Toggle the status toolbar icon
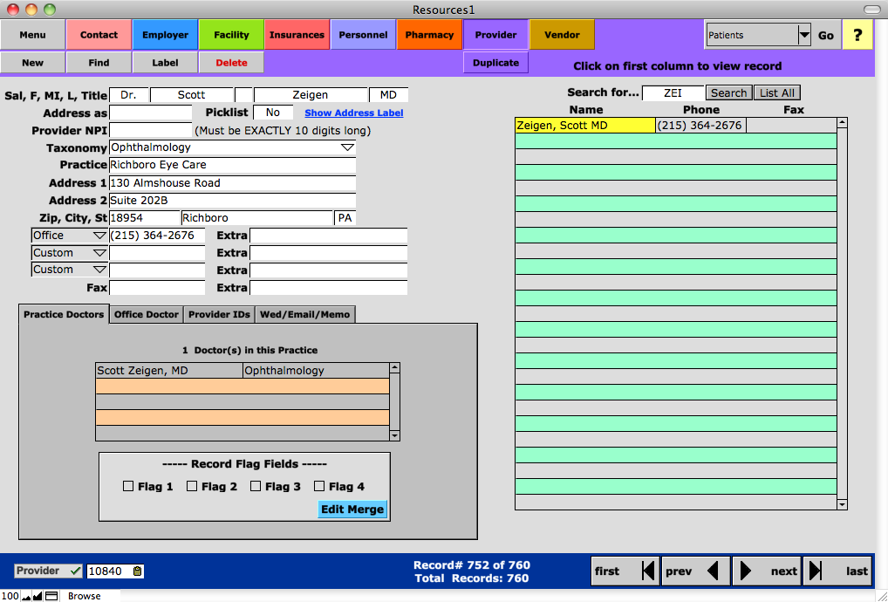This screenshot has width=888, height=602. pos(51,596)
